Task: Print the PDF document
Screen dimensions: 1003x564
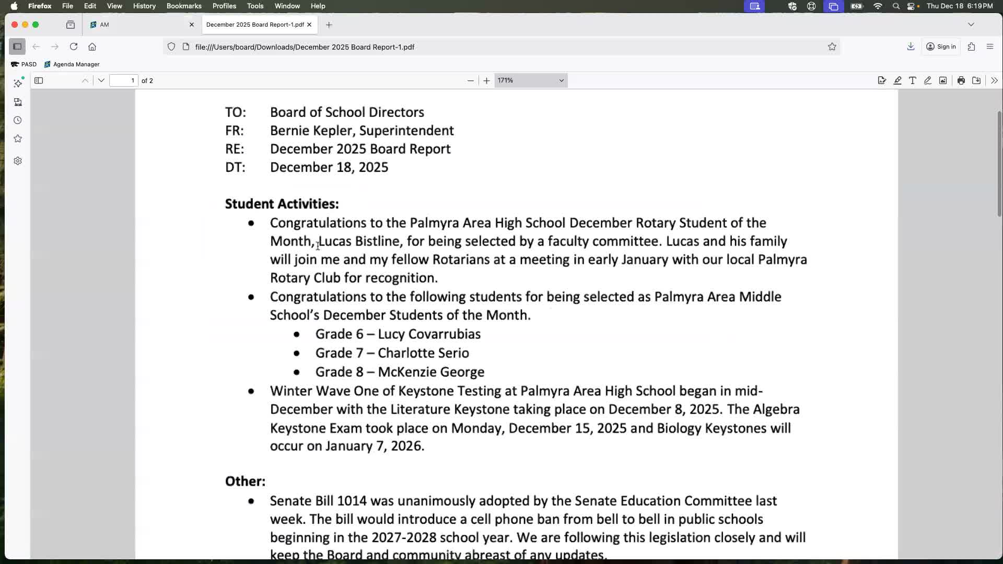Action: point(961,80)
